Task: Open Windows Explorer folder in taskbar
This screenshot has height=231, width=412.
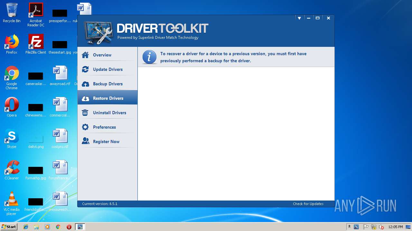Action: point(36,227)
